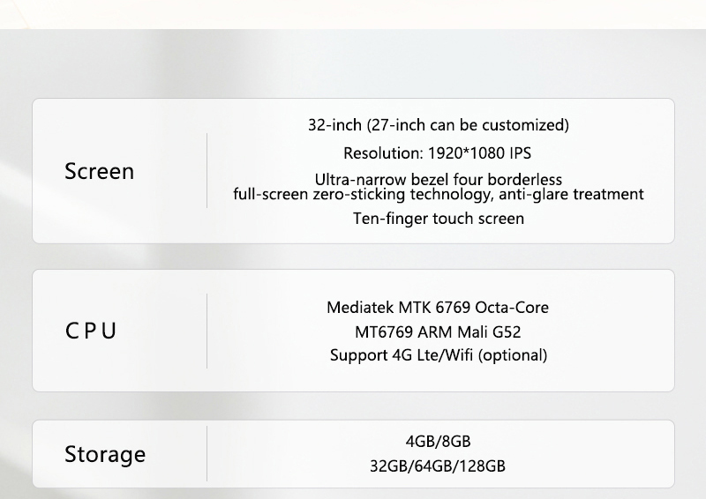Screen dimensions: 706x499
Task: Click the CPU label heading
Action: click(91, 331)
